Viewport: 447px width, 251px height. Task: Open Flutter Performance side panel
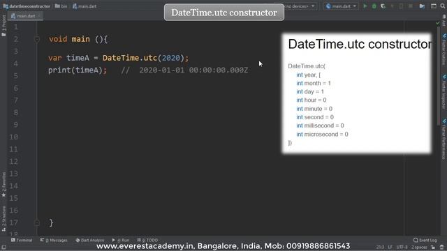(444, 139)
